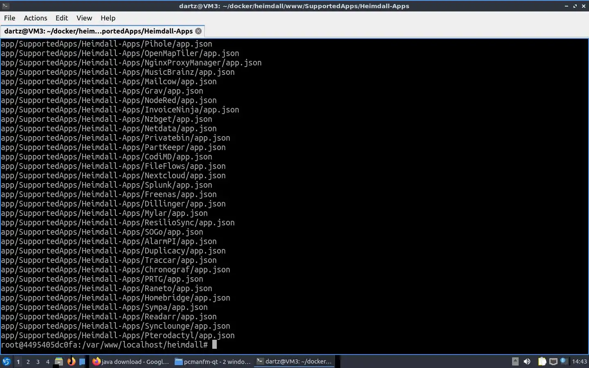589x368 pixels.
Task: Switch to virtual desktop 4
Action: point(47,361)
